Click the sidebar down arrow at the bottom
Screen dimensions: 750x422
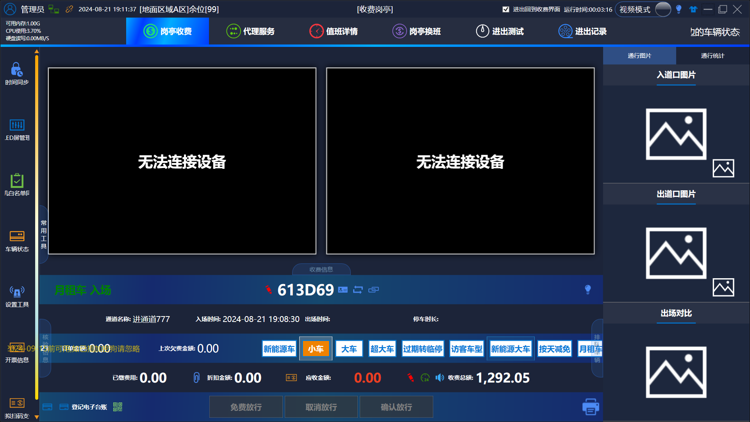click(x=37, y=417)
